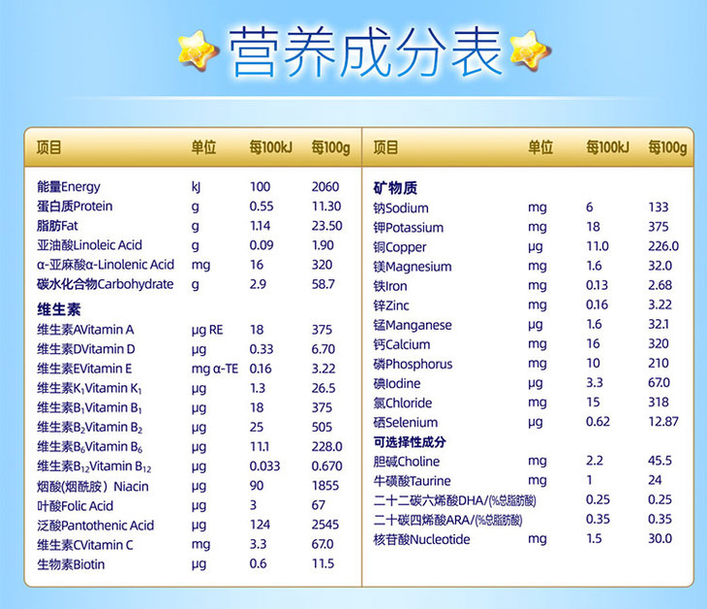This screenshot has height=609, width=707.
Task: Click the 核苷酸Nucleotide row label
Action: (421, 539)
